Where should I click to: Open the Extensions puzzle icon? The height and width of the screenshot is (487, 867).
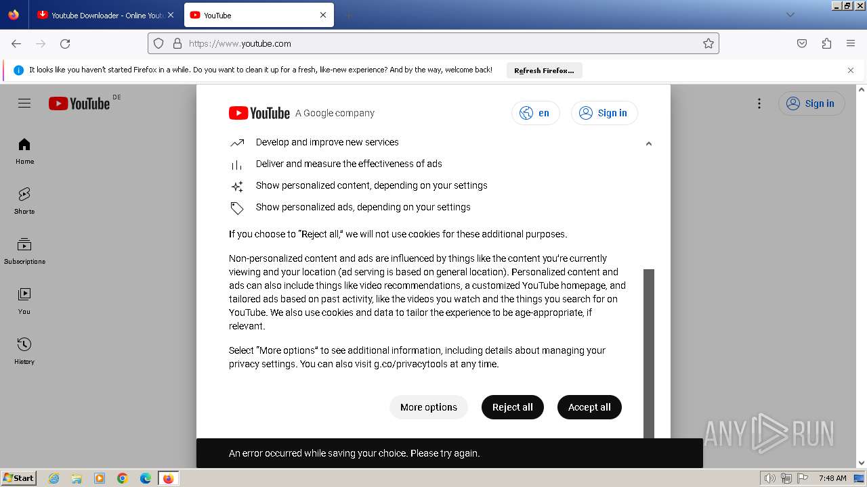pos(826,43)
